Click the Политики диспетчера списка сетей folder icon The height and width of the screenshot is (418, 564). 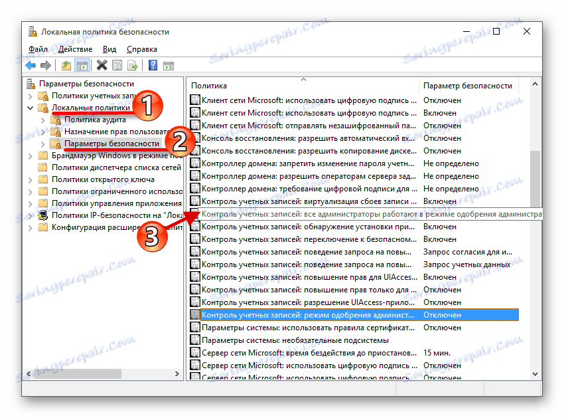click(43, 167)
